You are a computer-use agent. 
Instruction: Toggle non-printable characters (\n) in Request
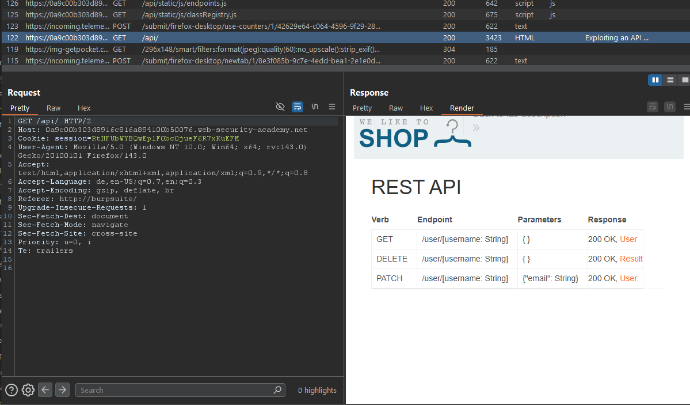click(315, 107)
